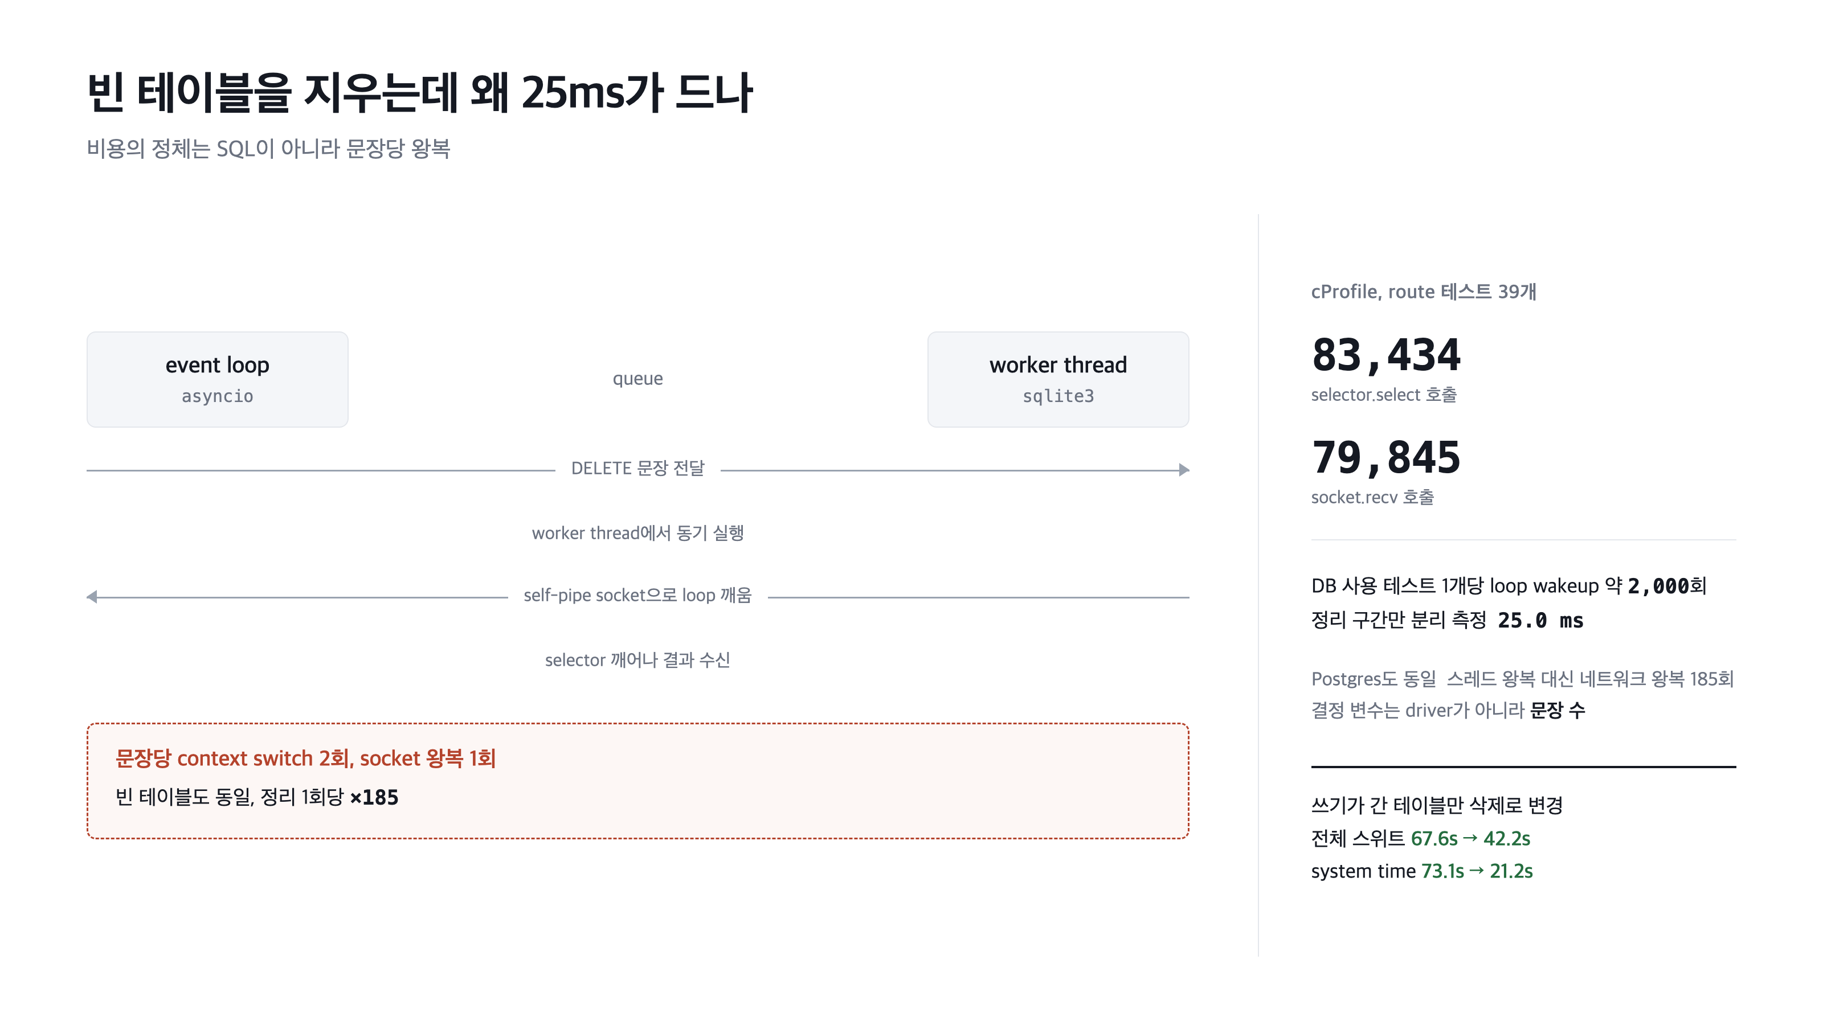
Task: Click the queue label between boxes
Action: pos(637,379)
